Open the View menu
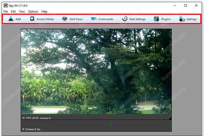 click(22, 12)
